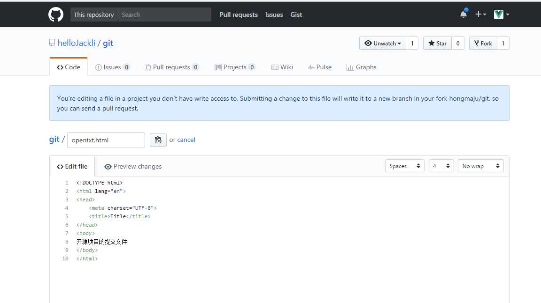541x303 pixels.
Task: Open the notifications bell
Action: pos(464,15)
